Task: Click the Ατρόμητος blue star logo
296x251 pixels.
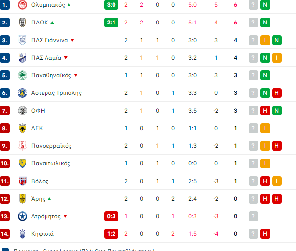Action: point(22,216)
